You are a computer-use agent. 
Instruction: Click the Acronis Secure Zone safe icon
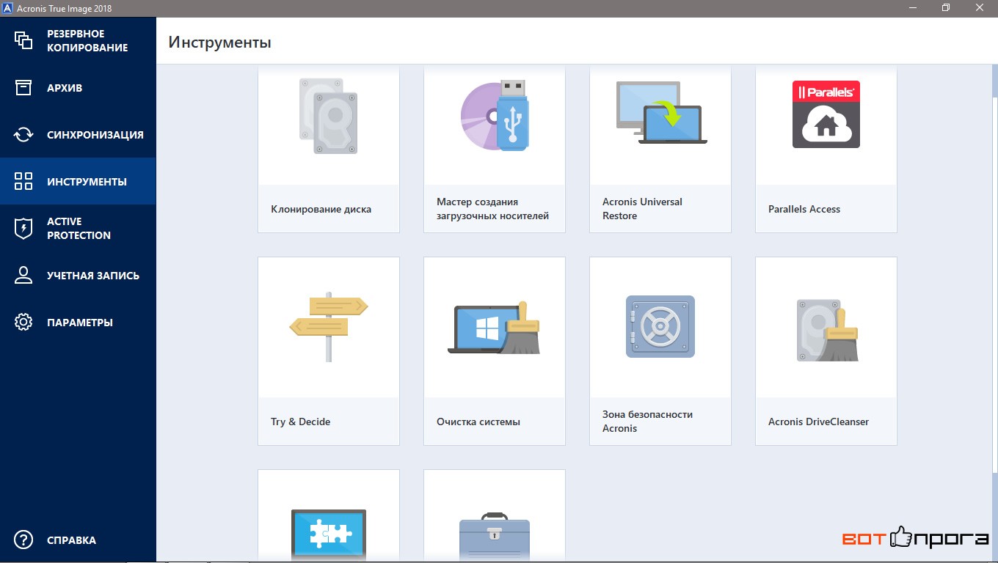point(660,326)
